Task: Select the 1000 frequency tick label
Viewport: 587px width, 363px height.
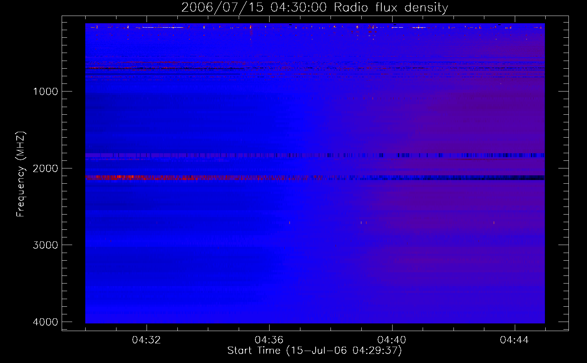Action: click(x=45, y=91)
